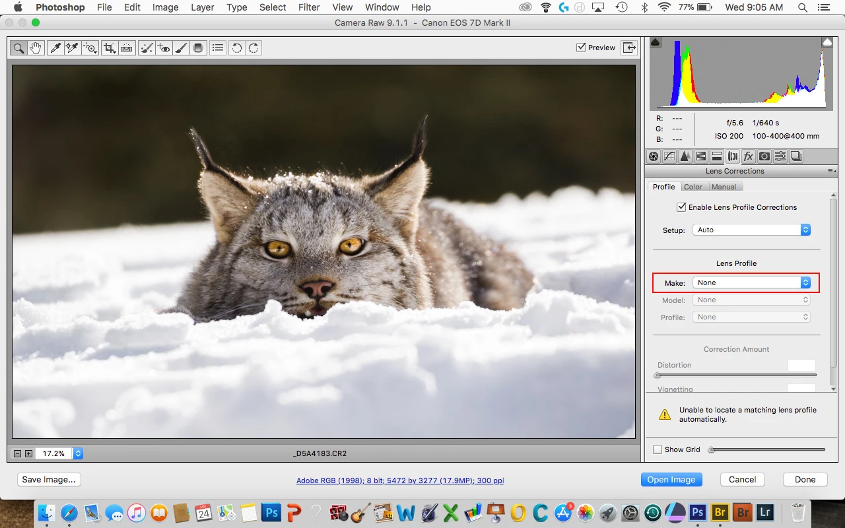Select the White Balance eyedropper tool

tap(55, 48)
